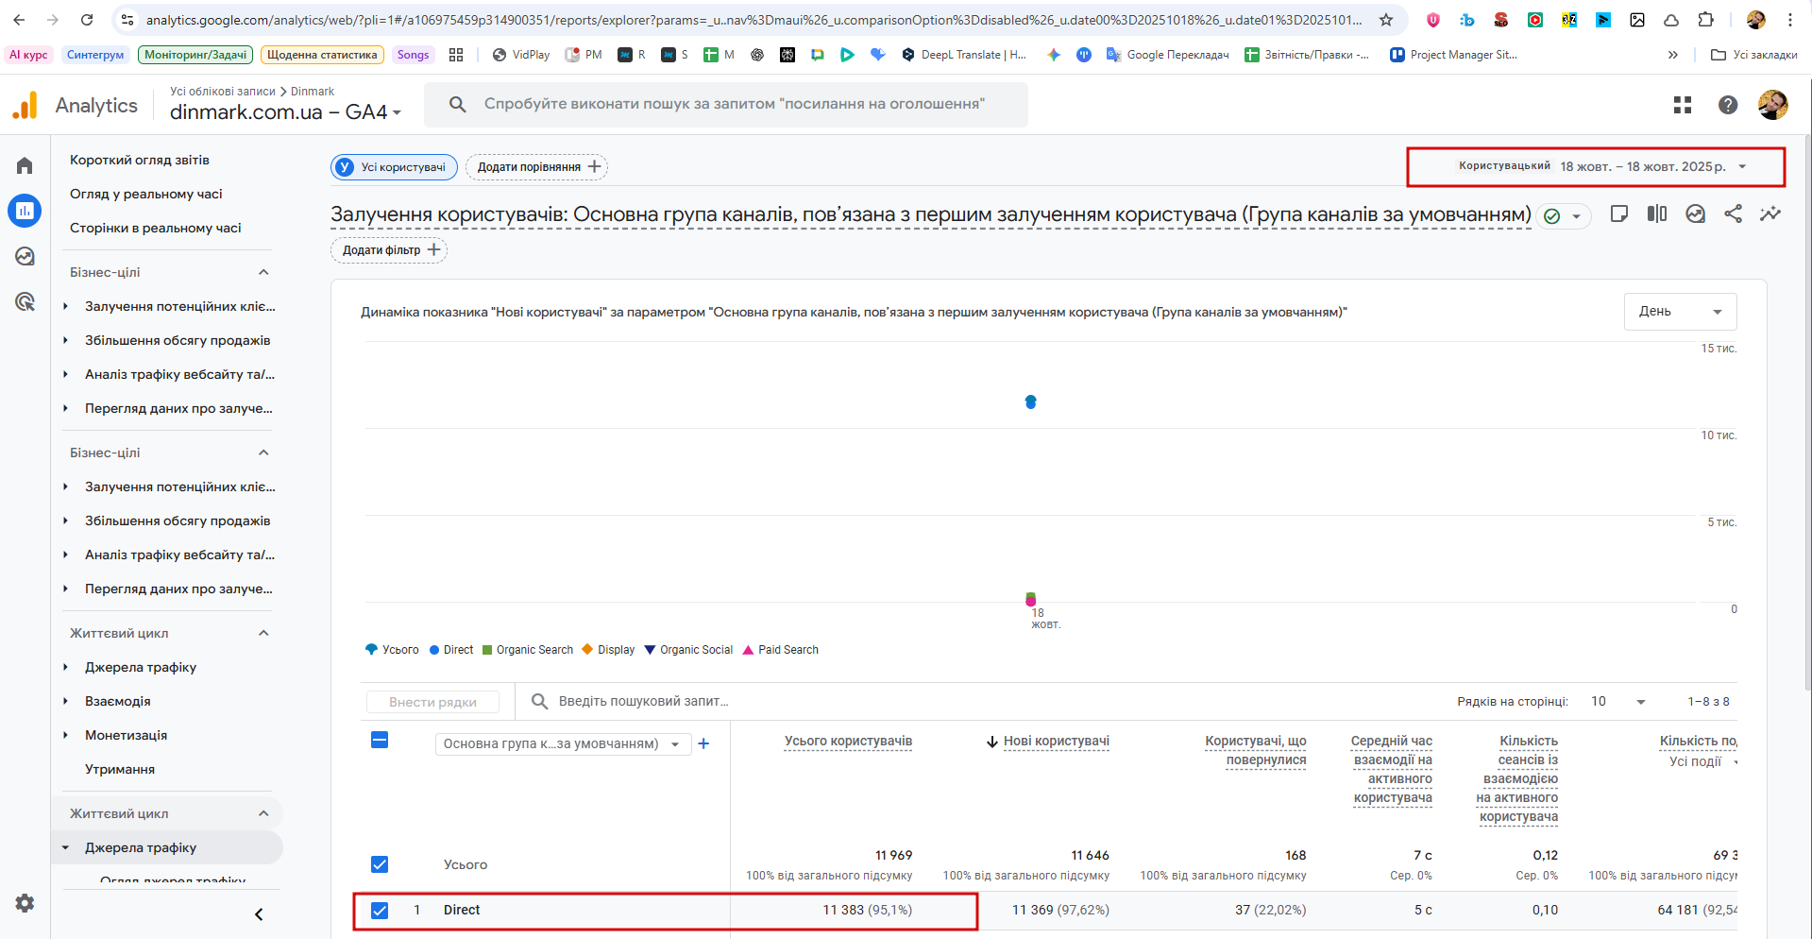Open the Home icon in Analytics rail
This screenshot has width=1812, height=939.
pos(25,166)
